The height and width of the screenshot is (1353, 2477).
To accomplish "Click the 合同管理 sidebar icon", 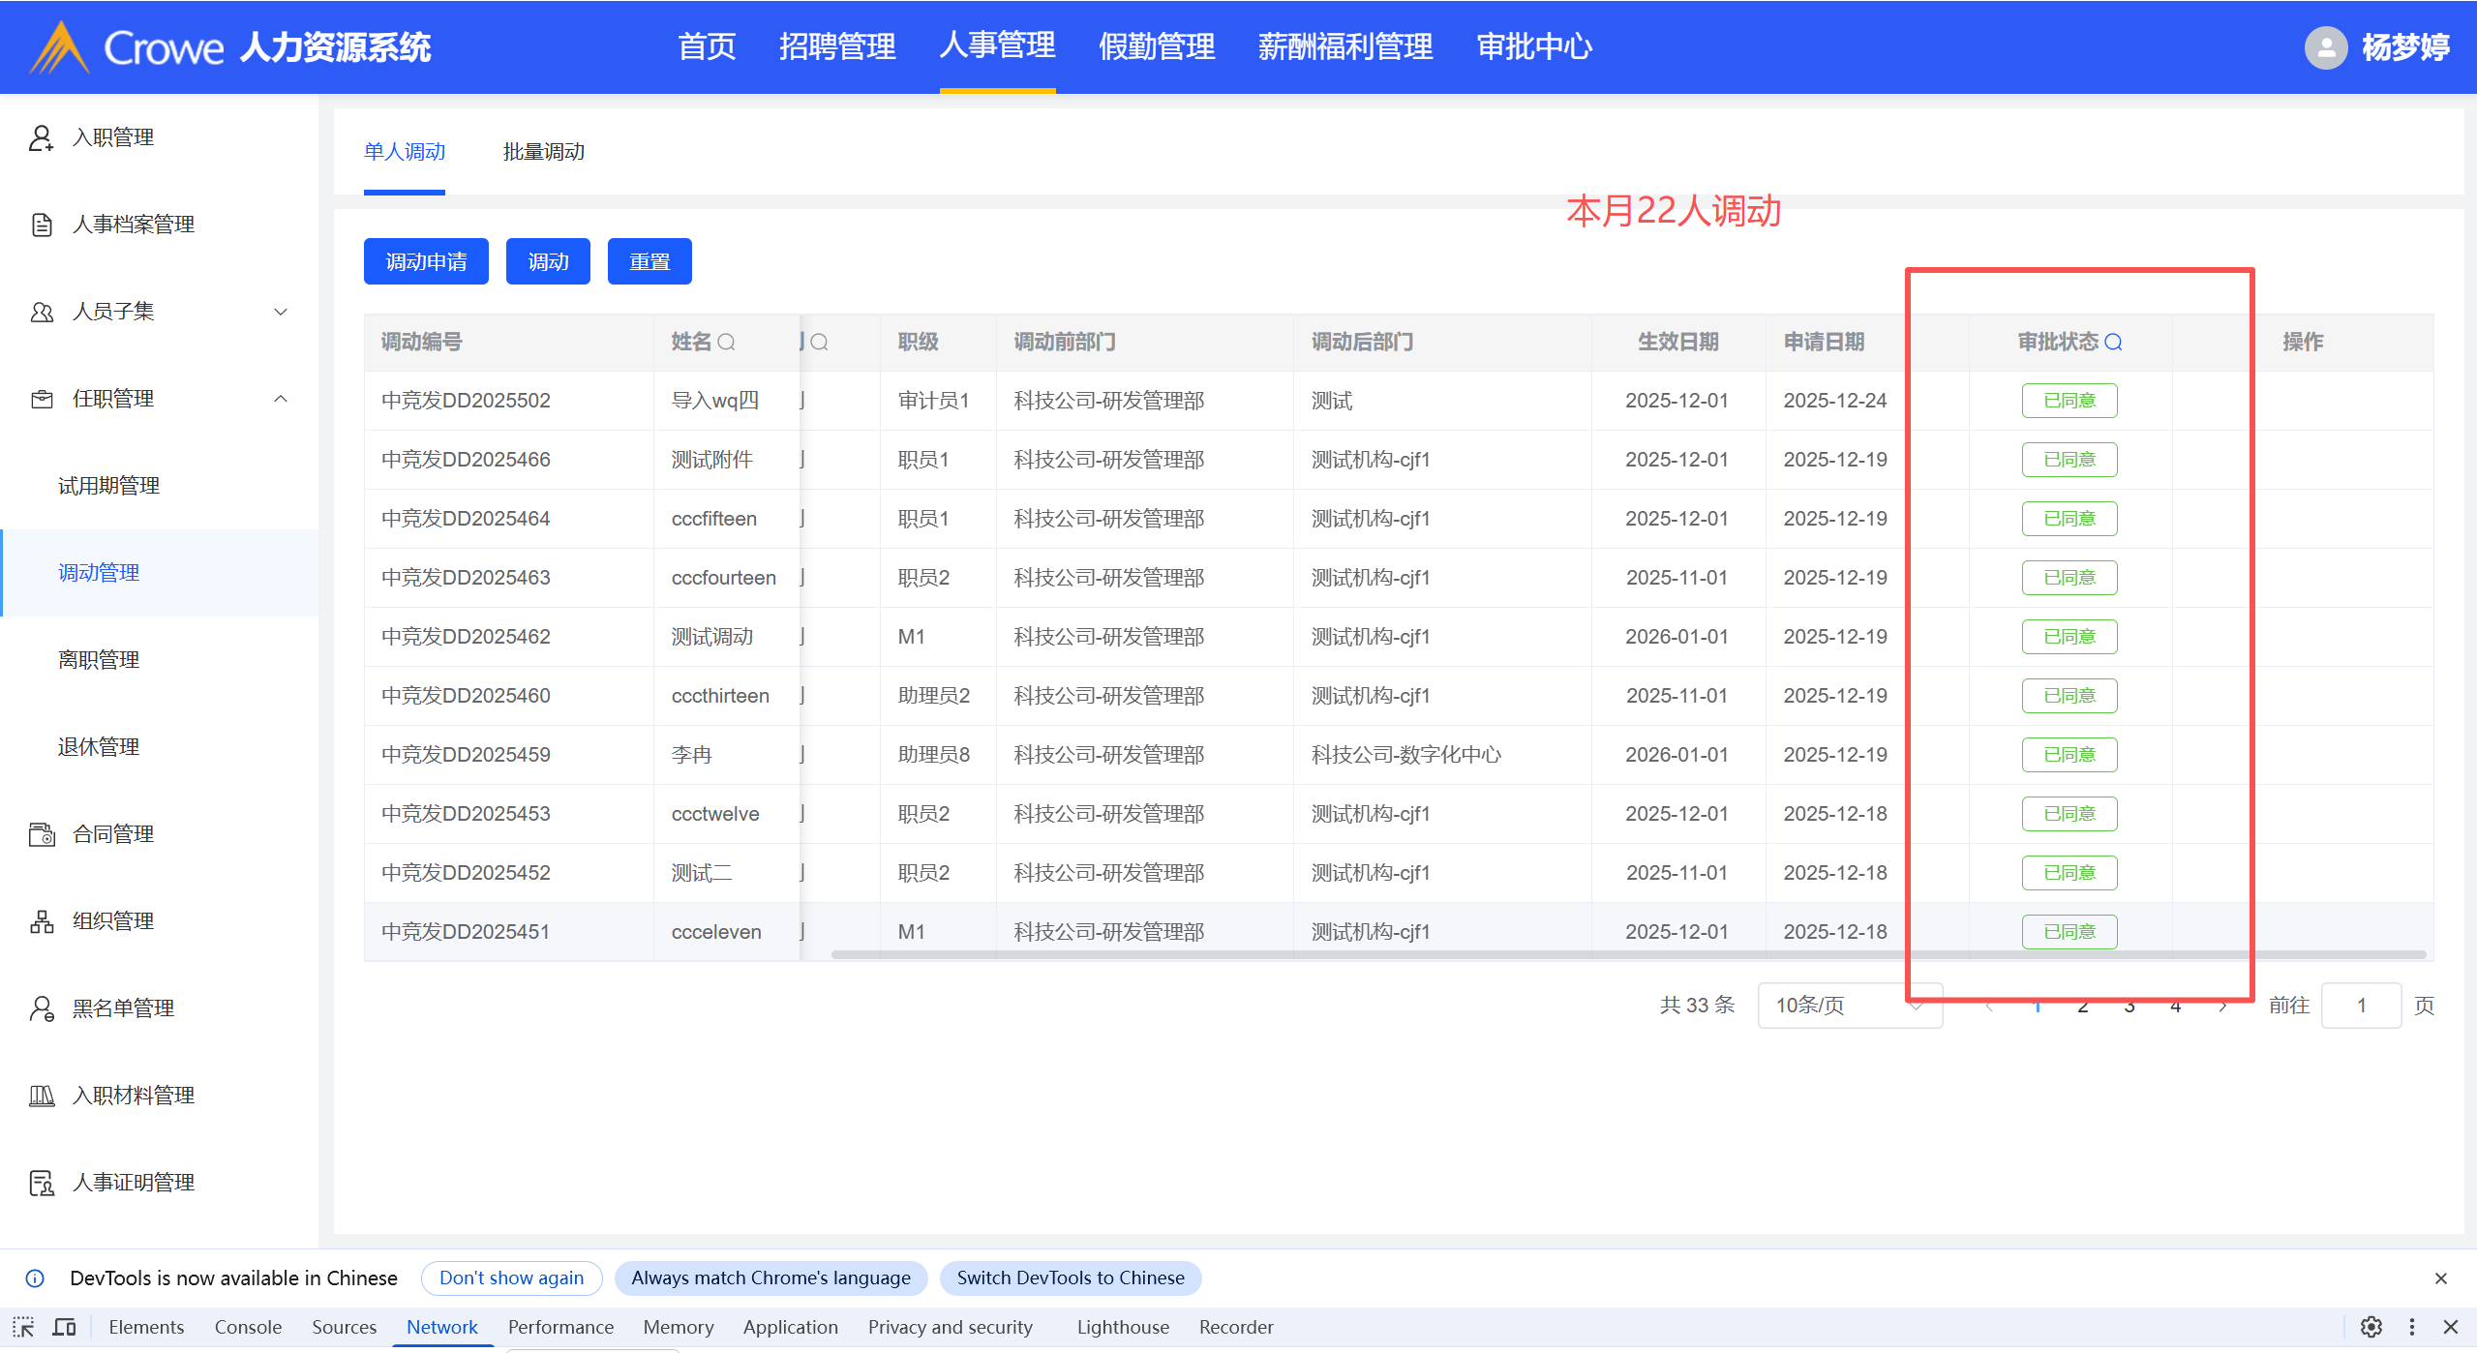I will tap(41, 834).
